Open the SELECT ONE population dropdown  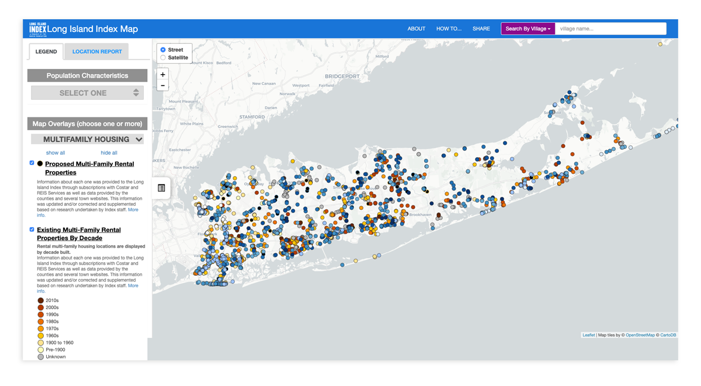[x=87, y=93]
